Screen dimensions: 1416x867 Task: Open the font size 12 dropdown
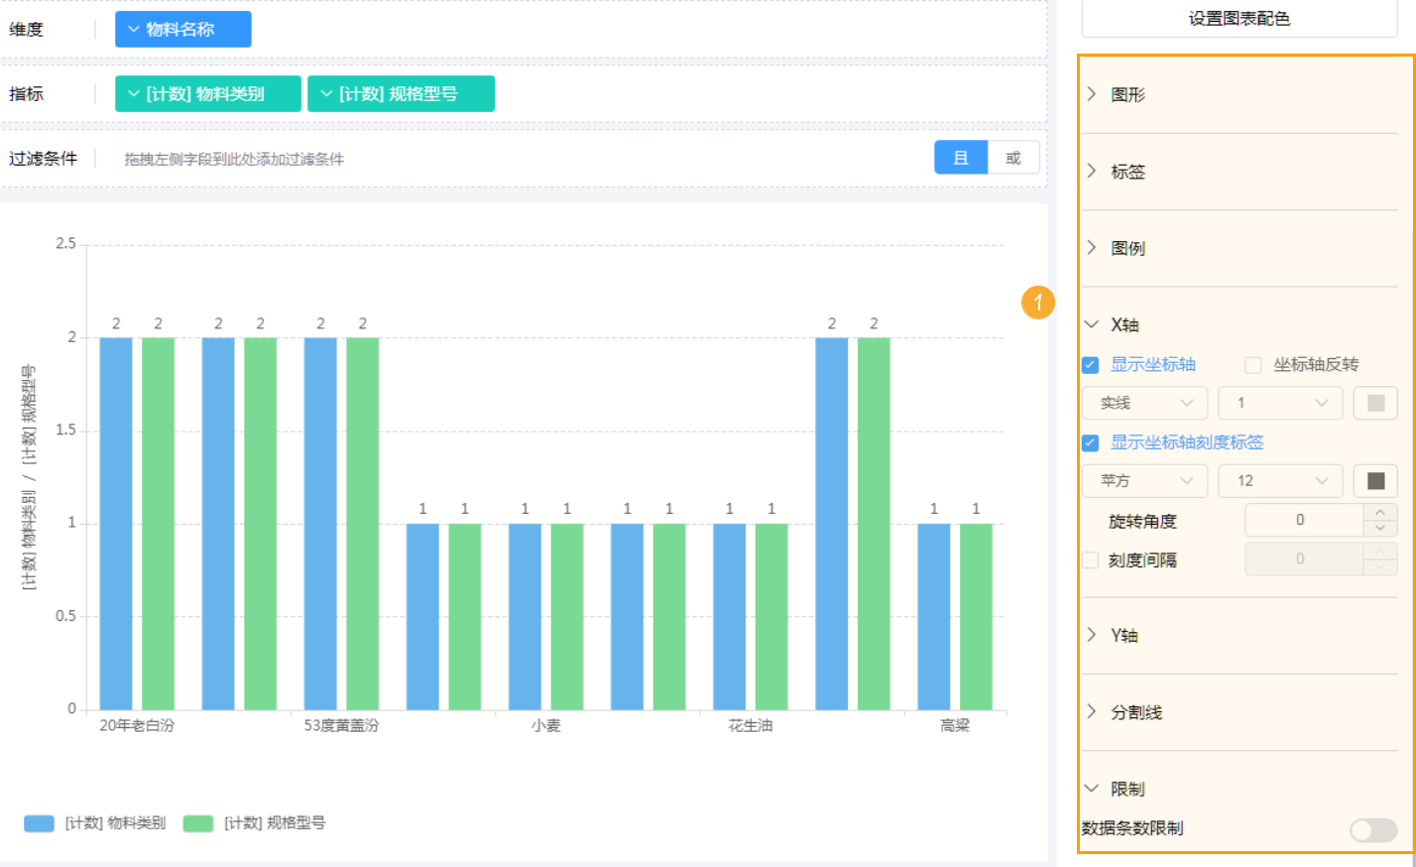(x=1280, y=481)
